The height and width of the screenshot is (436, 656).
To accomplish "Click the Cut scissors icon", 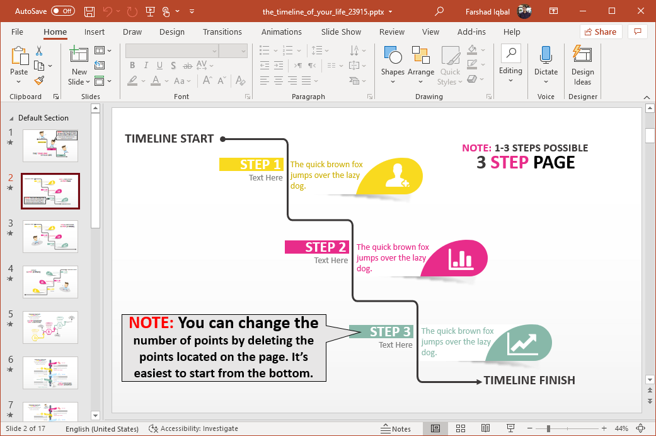I will (39, 51).
